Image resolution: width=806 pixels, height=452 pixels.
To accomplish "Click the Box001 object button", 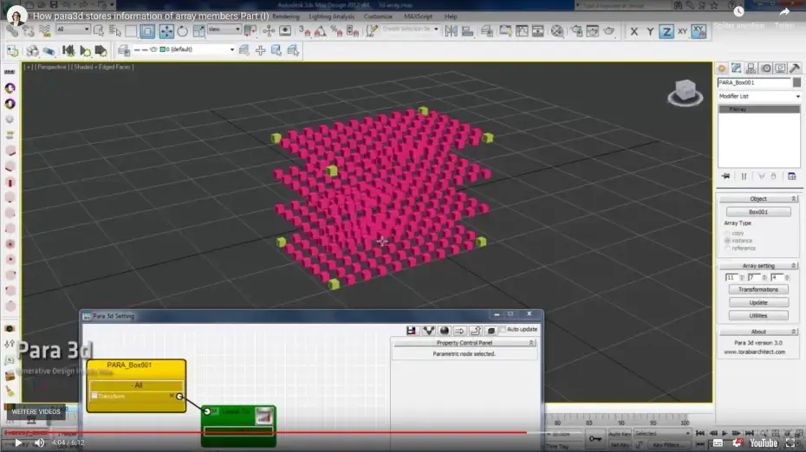I will [x=758, y=211].
